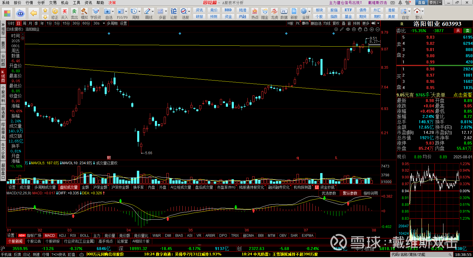Screen dimensions: 473x258
Task: Click the yellow up arrow page icon
Action: tap(45, 10)
